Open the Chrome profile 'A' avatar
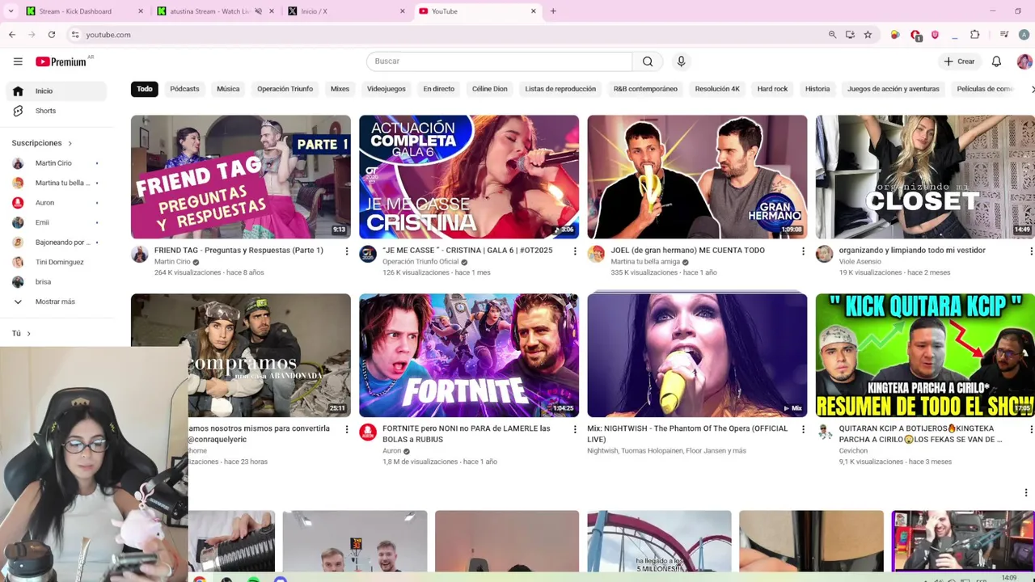Screen dimensions: 1035x582 pos(1024,35)
